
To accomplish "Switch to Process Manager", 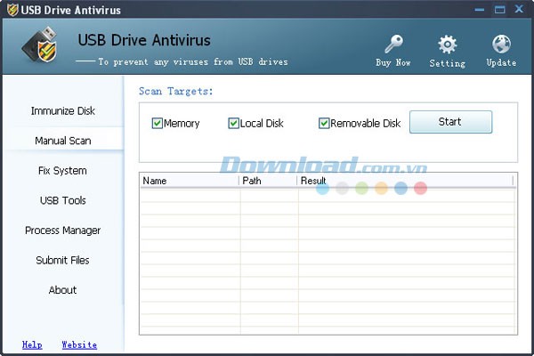I will (x=63, y=231).
